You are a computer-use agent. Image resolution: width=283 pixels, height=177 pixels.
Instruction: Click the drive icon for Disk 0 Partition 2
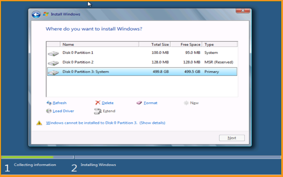tap(54, 63)
